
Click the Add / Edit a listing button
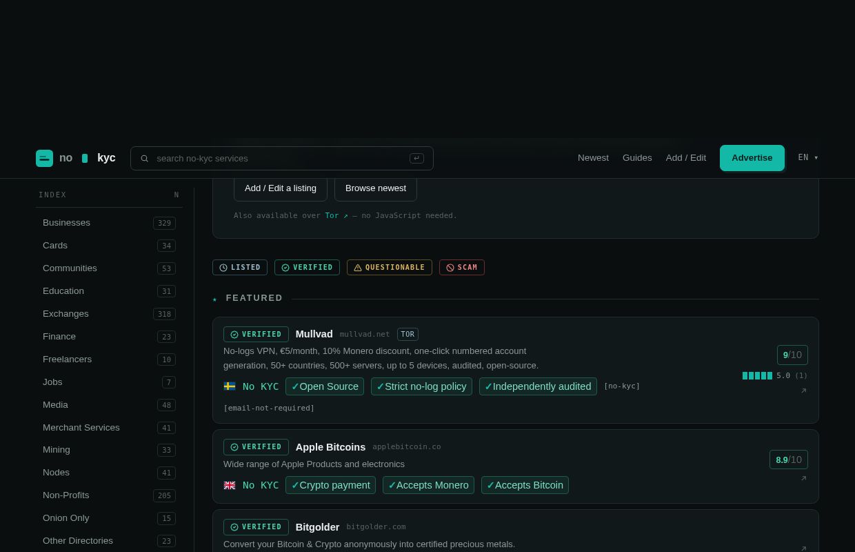click(281, 188)
